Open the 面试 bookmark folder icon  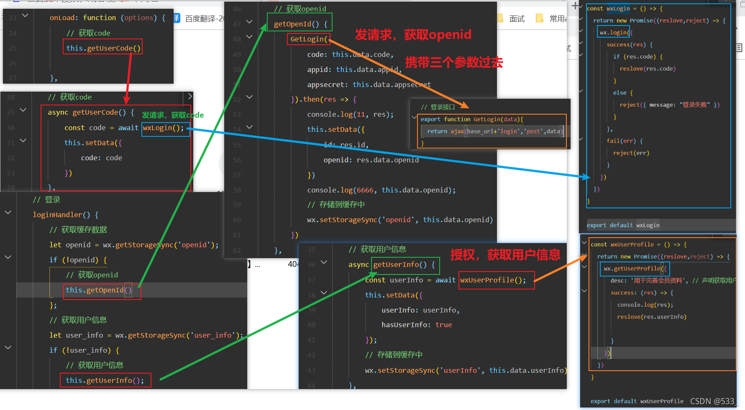[500, 18]
